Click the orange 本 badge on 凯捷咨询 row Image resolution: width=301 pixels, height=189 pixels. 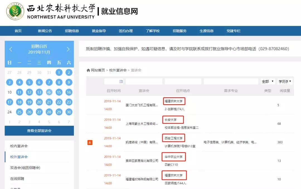(x=90, y=142)
